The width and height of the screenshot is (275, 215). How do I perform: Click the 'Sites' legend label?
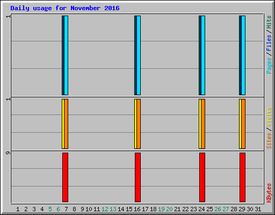tap(269, 141)
